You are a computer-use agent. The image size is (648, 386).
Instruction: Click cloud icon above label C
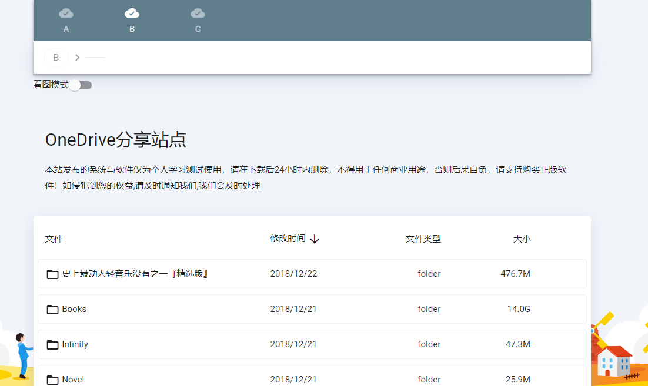point(198,13)
